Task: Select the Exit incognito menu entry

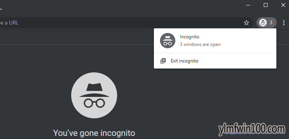Action: coord(215,61)
